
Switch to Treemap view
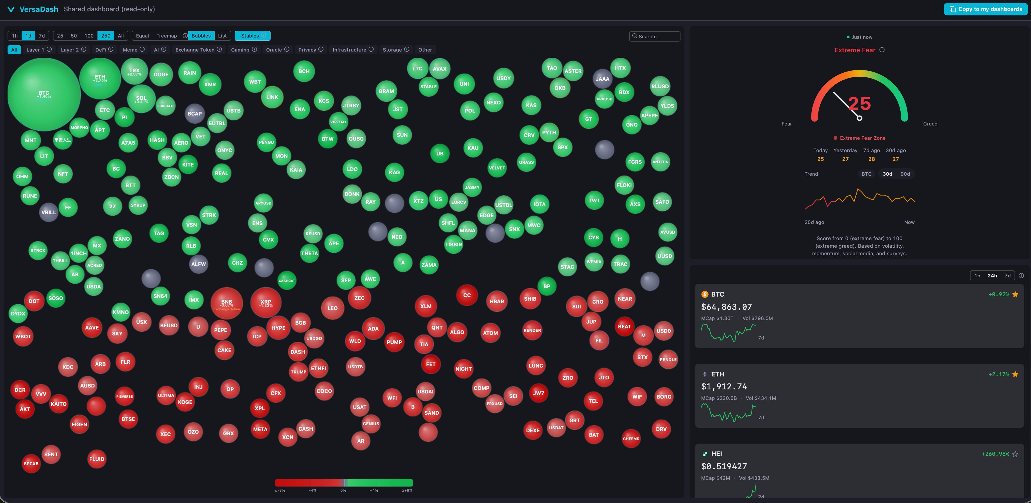167,36
